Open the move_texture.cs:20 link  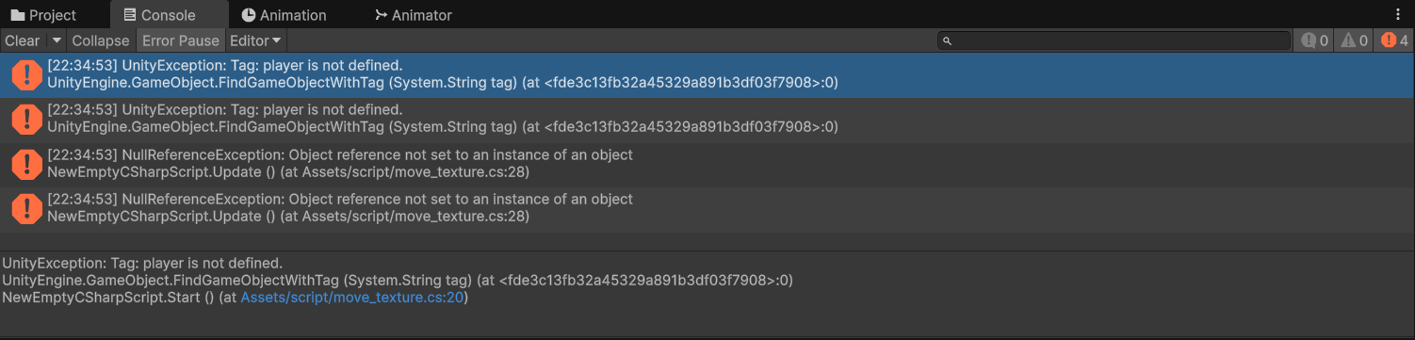(352, 298)
